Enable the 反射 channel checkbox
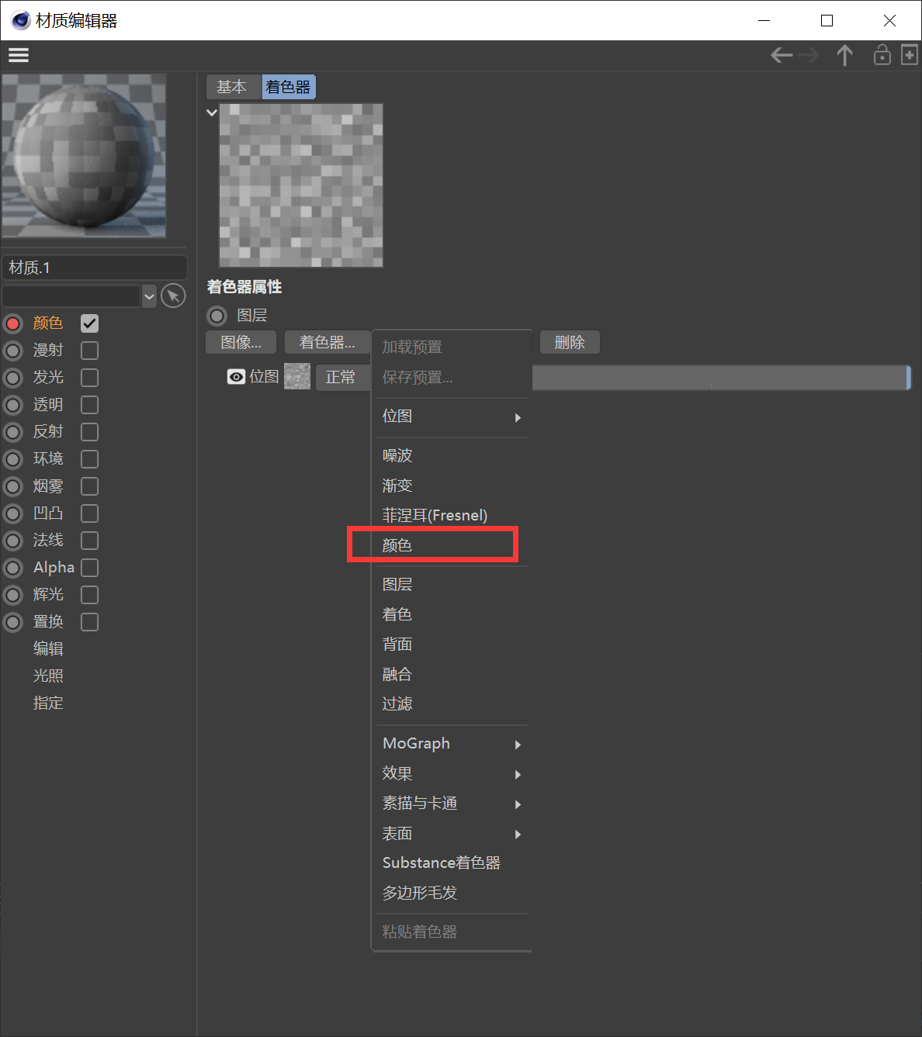Image resolution: width=922 pixels, height=1037 pixels. 90,432
